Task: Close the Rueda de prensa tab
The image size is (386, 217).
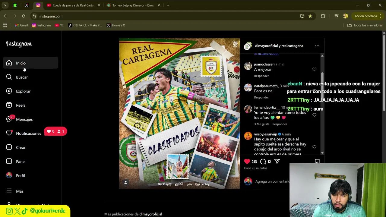Action: click(x=99, y=5)
